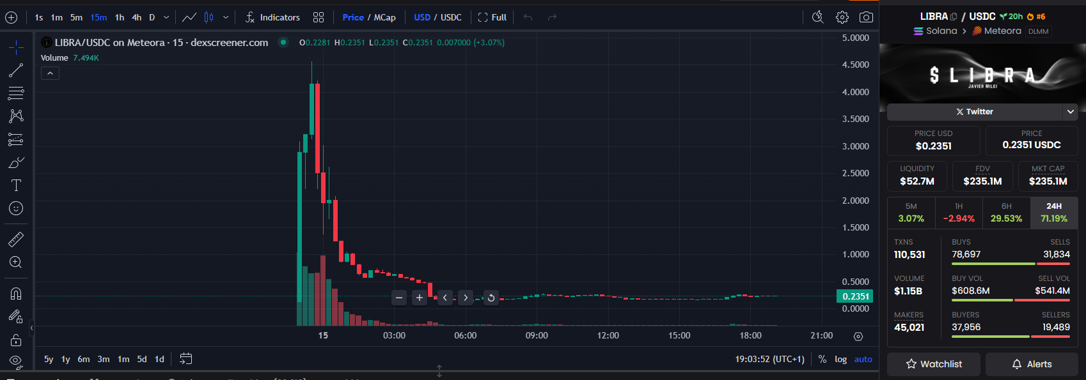Set the range to 6m

click(84, 360)
